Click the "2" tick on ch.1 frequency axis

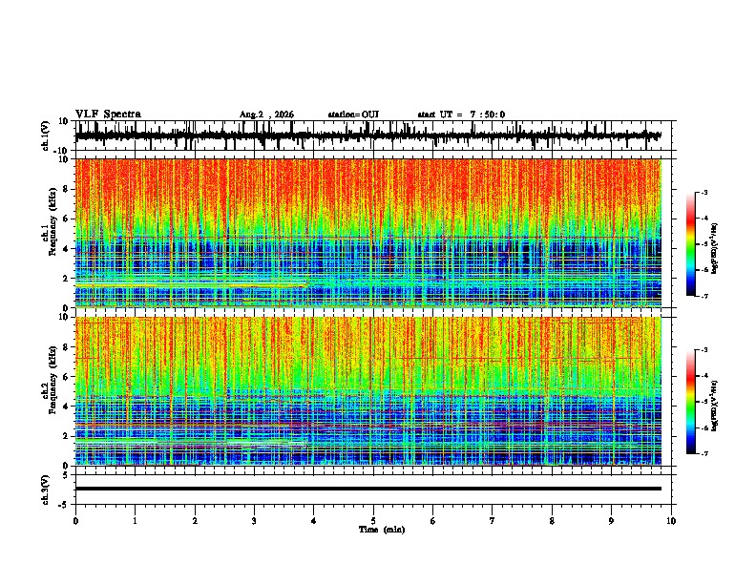[66, 279]
